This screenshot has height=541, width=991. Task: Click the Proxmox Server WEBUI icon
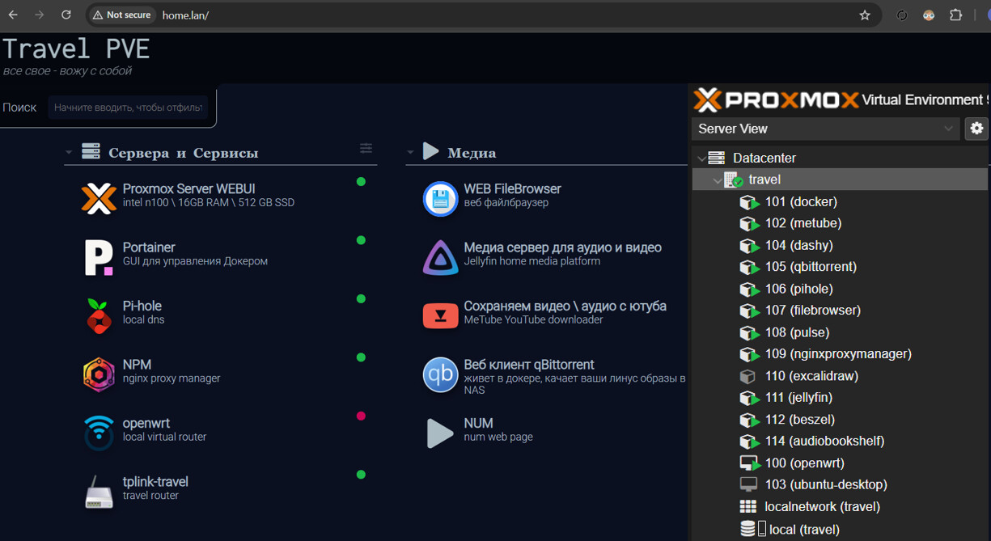pyautogui.click(x=99, y=198)
